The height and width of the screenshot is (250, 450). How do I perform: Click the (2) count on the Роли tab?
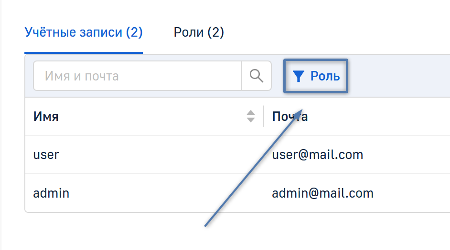click(x=215, y=32)
